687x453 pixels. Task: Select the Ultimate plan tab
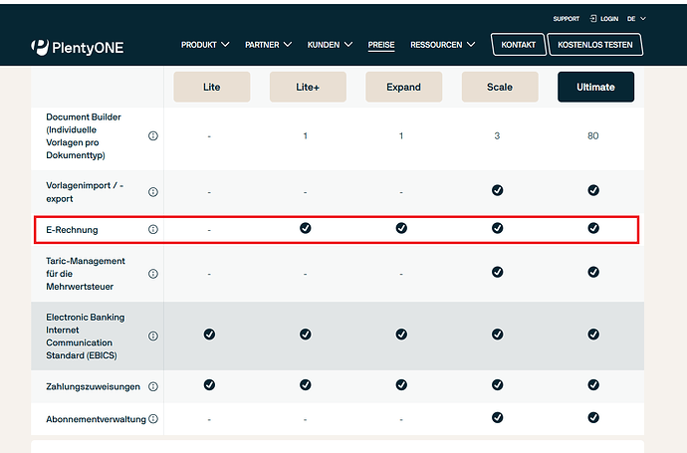pos(595,87)
